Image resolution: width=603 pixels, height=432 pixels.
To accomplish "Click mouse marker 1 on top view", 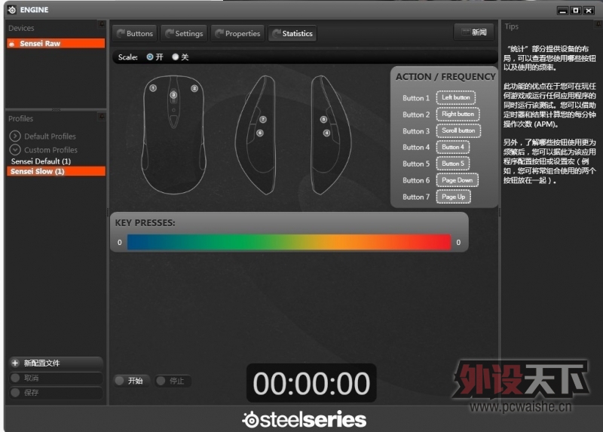I will point(153,88).
